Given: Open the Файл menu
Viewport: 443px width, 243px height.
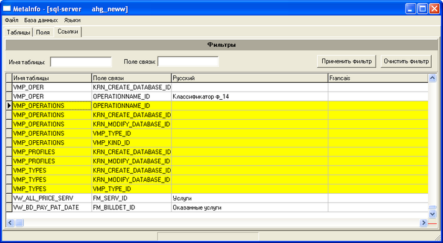Looking at the screenshot, I should (12, 21).
